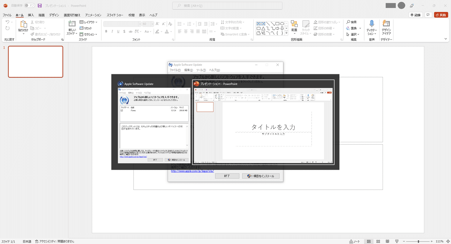
Task: Click the bullet list icon
Action: (x=180, y=23)
